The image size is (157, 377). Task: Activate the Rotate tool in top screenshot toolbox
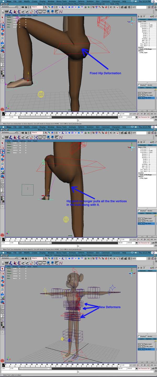[x=2, y=30]
